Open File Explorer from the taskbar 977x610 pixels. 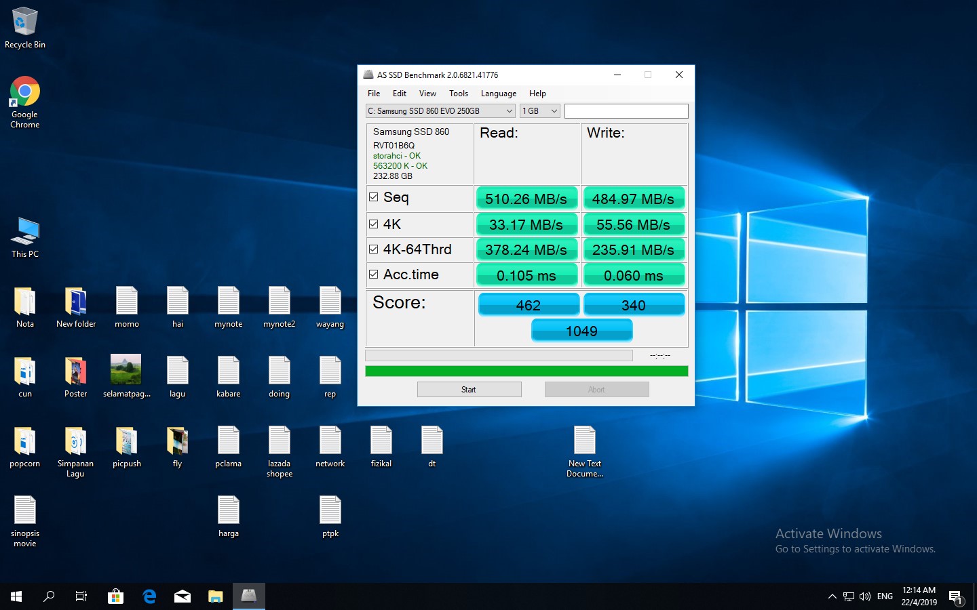[216, 596]
